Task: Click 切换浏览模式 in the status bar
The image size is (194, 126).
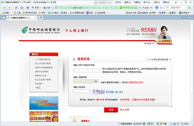Action: click(125, 124)
